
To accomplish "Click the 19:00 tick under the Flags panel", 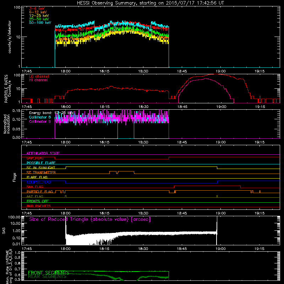I will (x=221, y=213).
